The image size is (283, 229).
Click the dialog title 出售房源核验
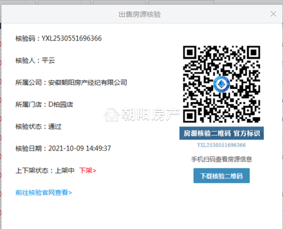coord(140,14)
